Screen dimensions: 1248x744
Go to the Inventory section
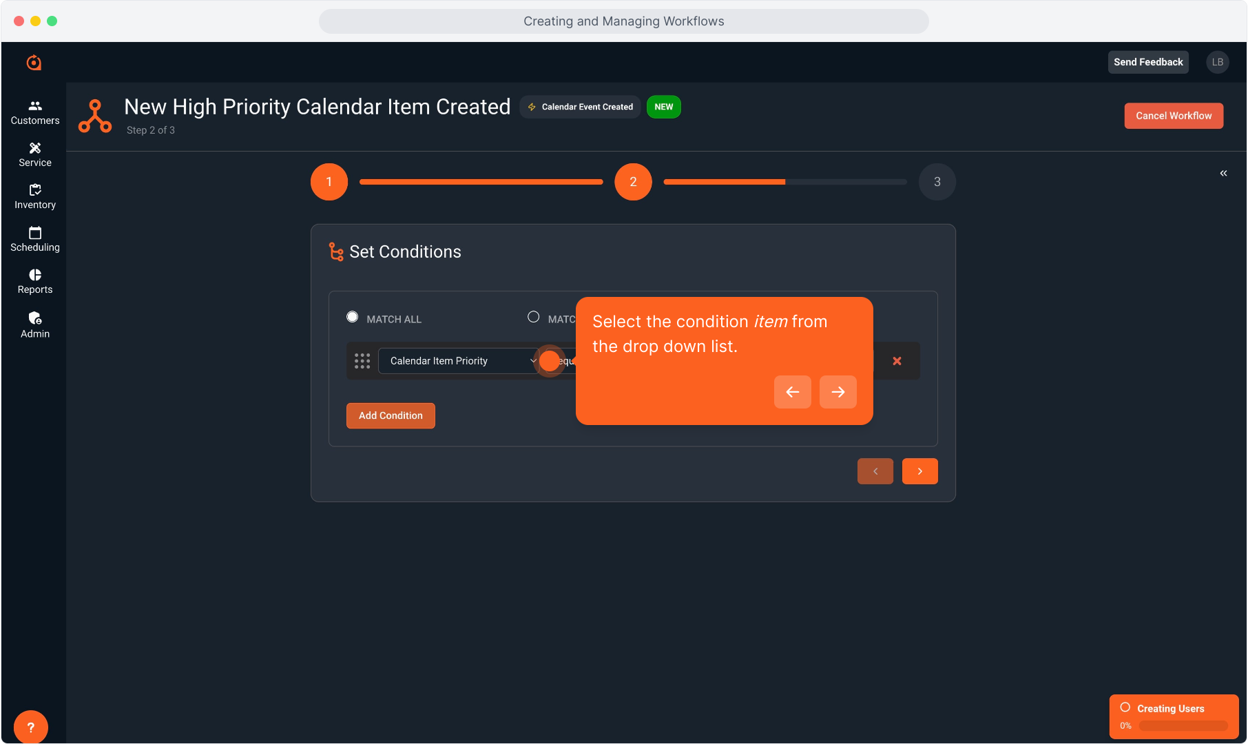(x=35, y=197)
